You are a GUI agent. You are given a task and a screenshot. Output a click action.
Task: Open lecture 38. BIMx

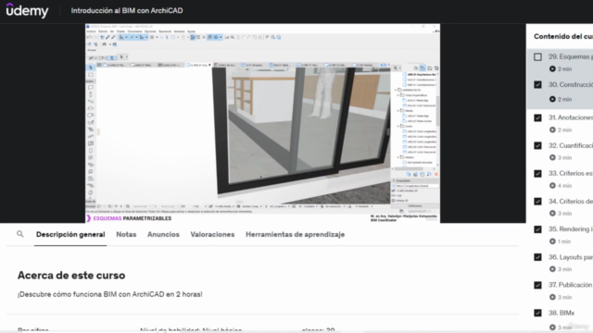(x=561, y=313)
